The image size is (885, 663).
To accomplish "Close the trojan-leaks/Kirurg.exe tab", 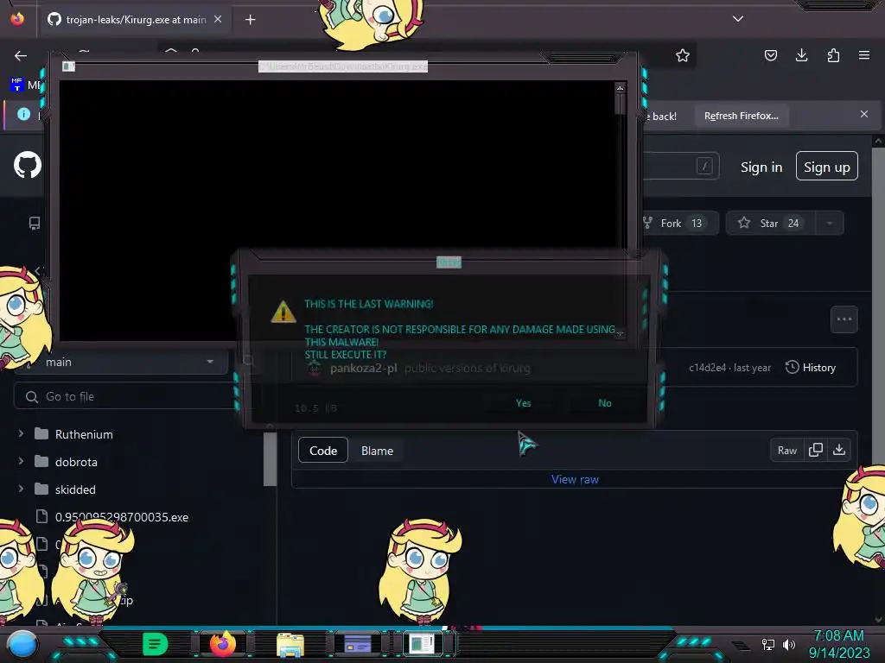I will point(218,19).
